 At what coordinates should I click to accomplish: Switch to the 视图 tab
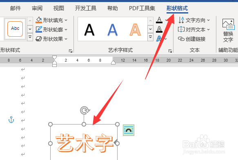(x=59, y=8)
